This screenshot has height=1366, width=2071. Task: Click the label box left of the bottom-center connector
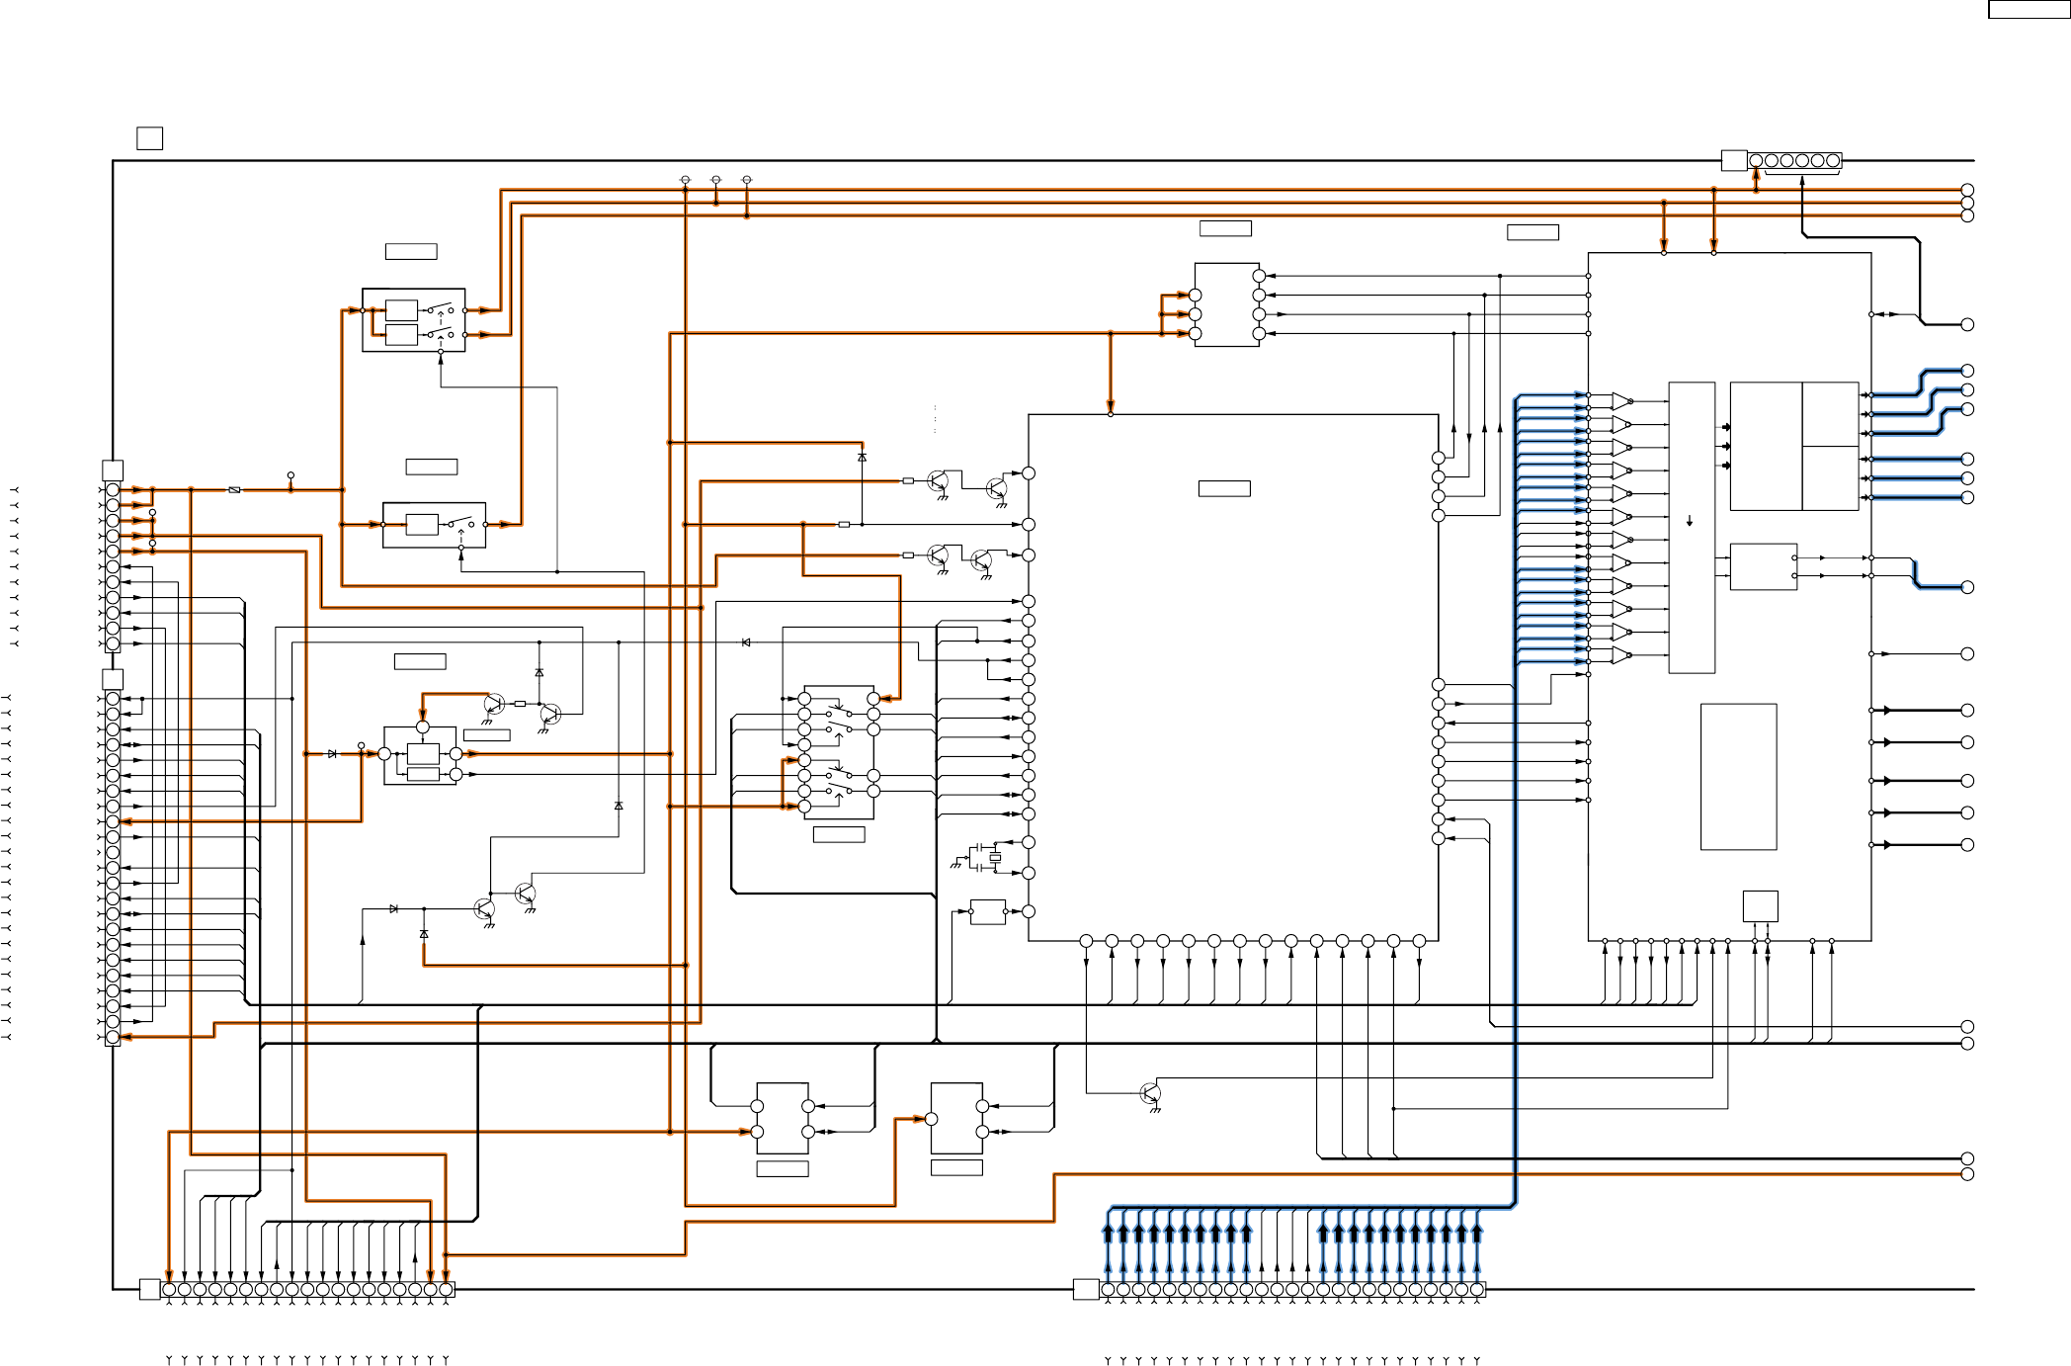pyautogui.click(x=1086, y=1290)
